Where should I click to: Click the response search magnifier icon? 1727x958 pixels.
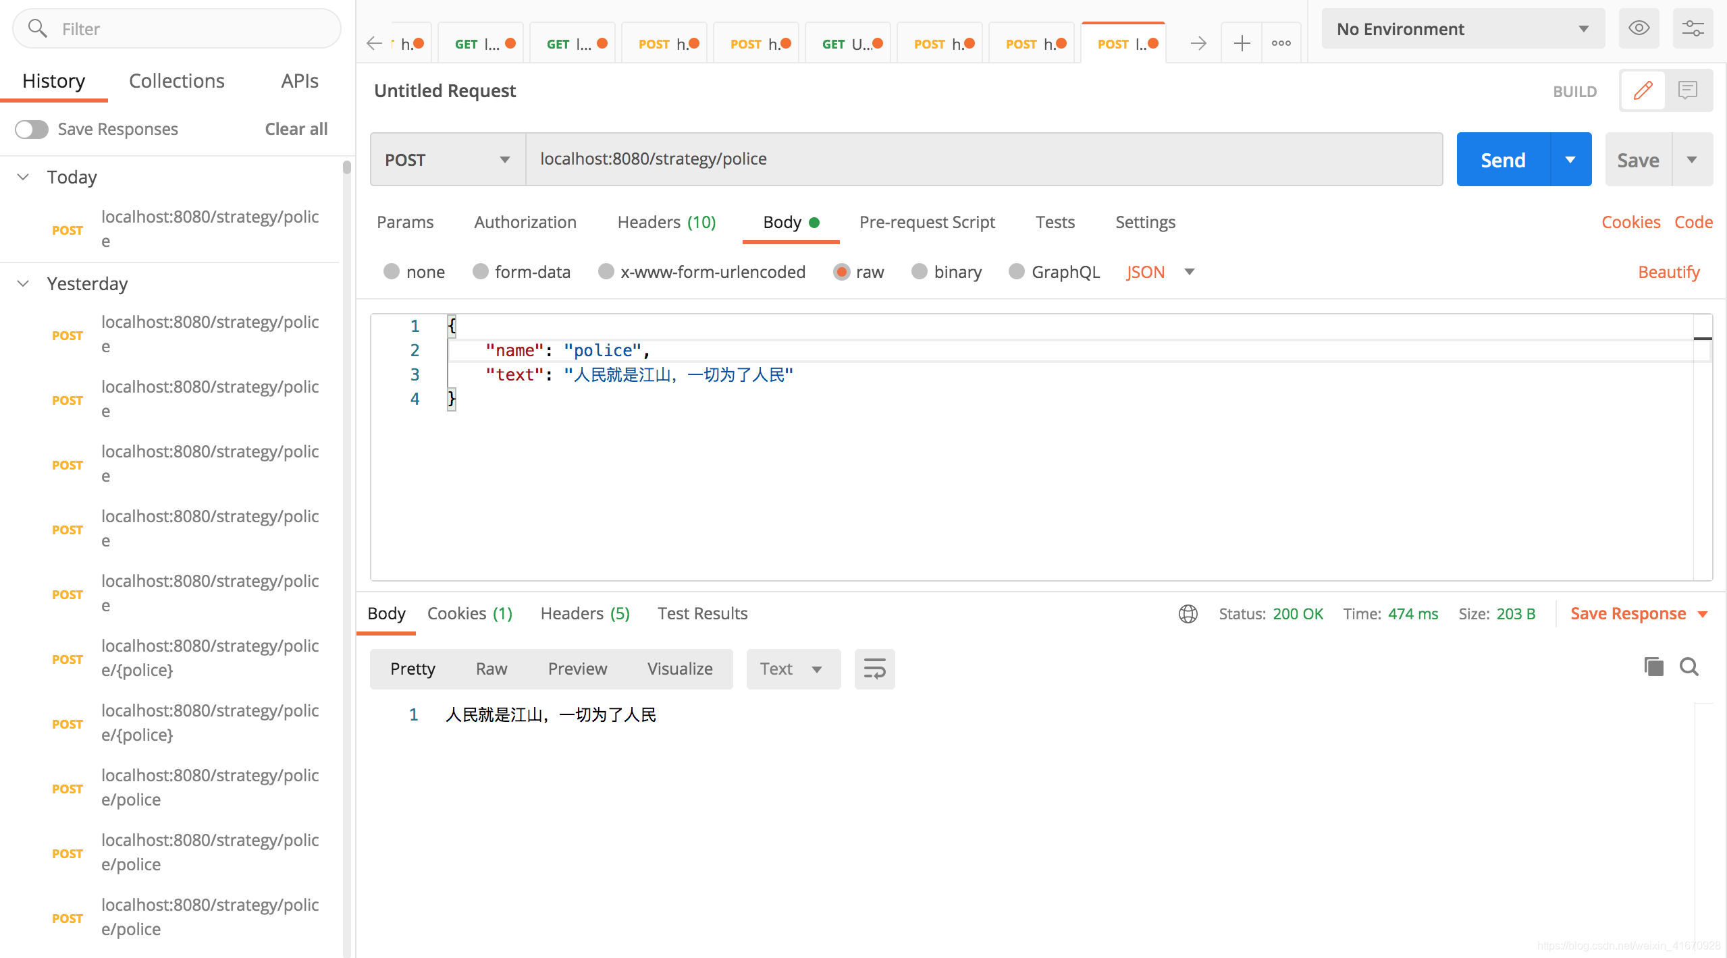[1689, 667]
